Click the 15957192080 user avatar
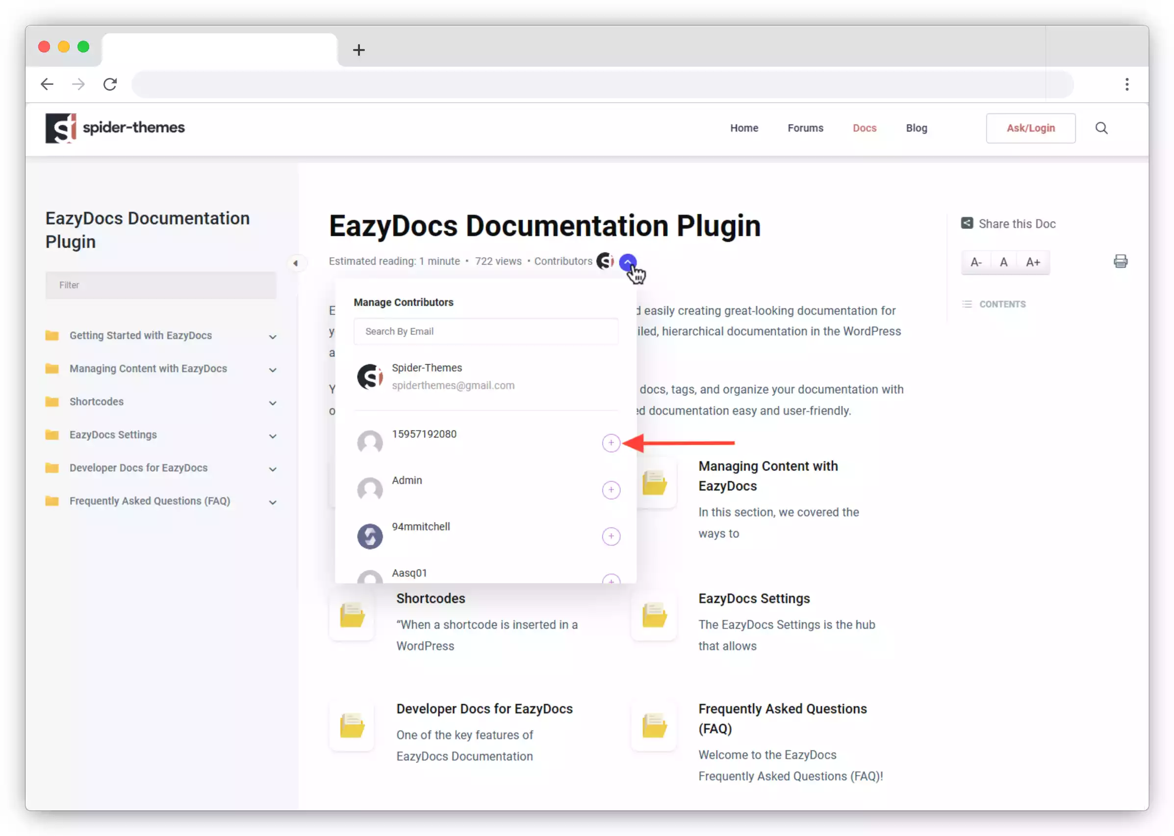 [370, 443]
